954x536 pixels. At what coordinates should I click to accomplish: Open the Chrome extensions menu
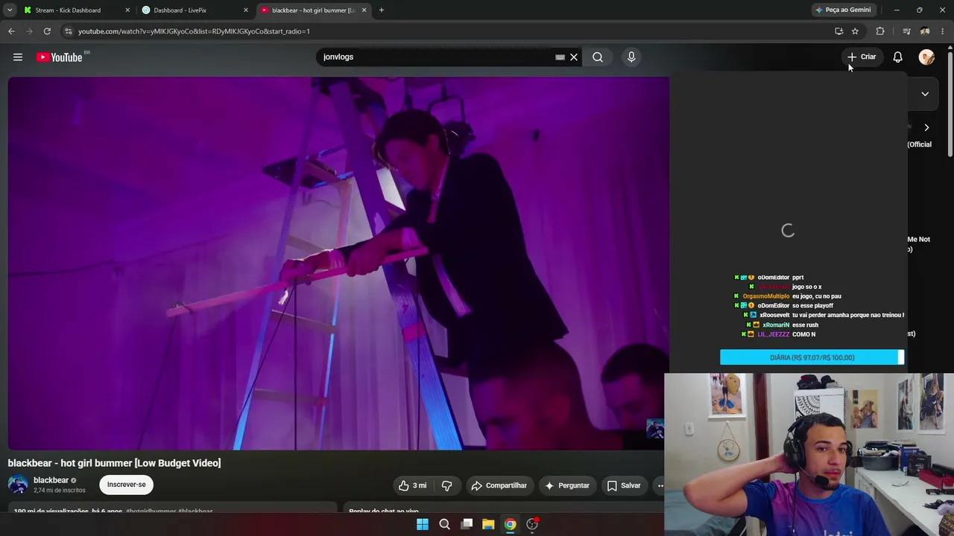[x=880, y=31]
